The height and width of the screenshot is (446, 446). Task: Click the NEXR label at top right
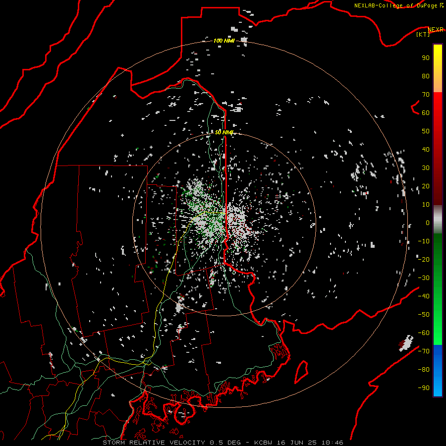point(436,30)
